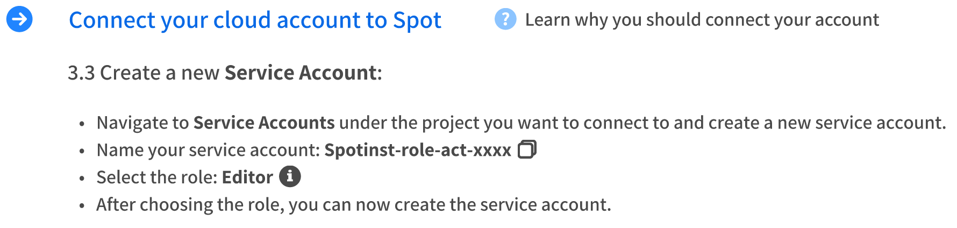Click the word "Spot" in the title
957x228 pixels.
(x=417, y=20)
